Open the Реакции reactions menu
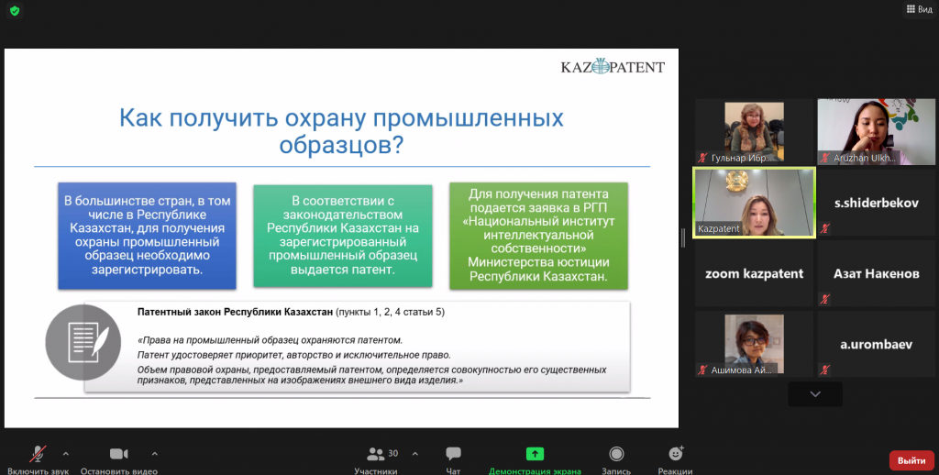This screenshot has height=475, width=939. [676, 457]
